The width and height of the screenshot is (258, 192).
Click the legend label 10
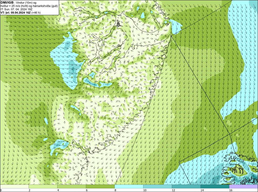tap(145, 190)
